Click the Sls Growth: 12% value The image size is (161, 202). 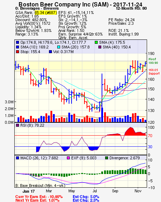pos(73,23)
